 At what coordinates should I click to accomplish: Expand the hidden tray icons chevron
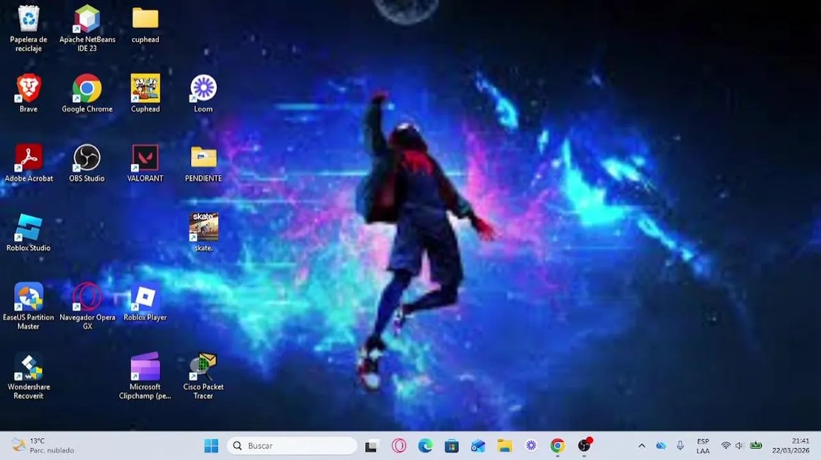[x=642, y=446]
